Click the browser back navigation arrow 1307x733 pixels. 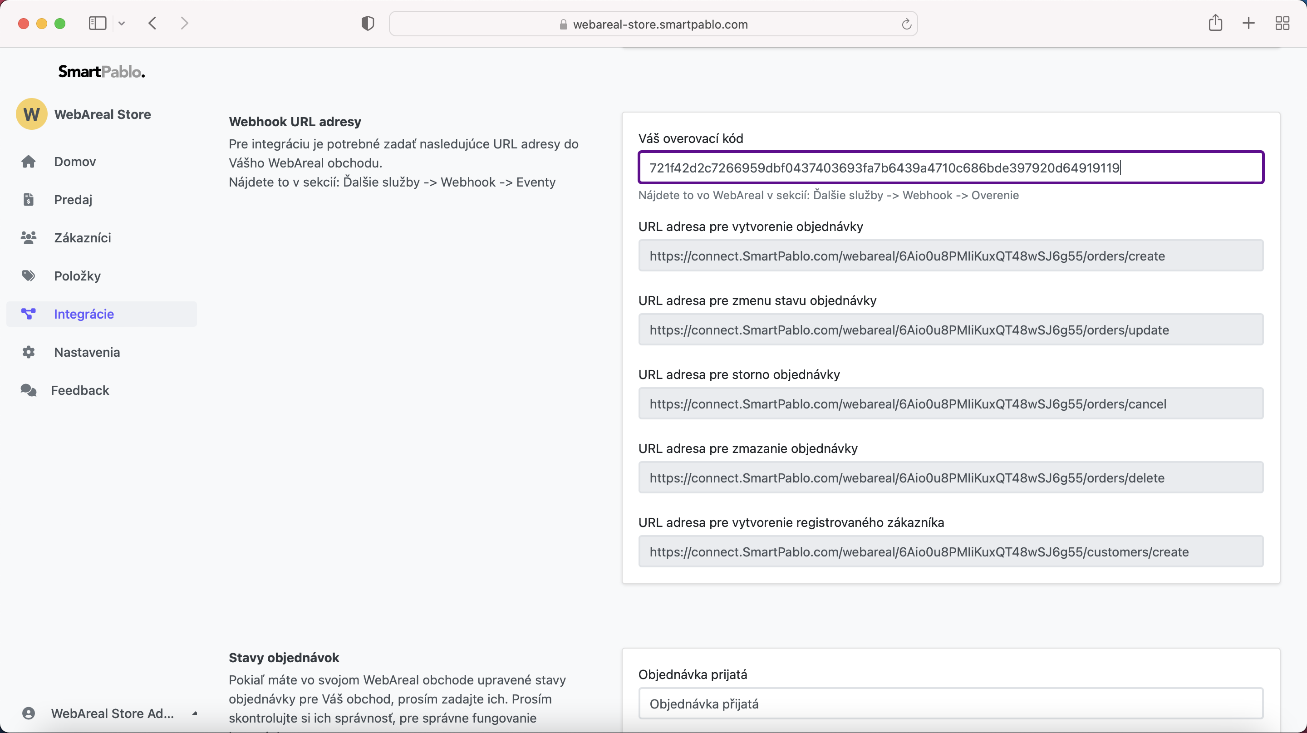click(152, 22)
